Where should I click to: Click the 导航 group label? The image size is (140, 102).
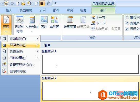pos(92,38)
